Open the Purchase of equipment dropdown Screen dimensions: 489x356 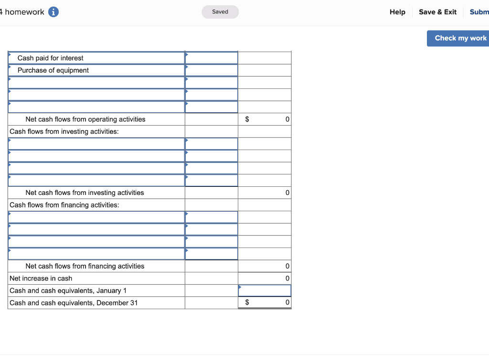pos(96,70)
